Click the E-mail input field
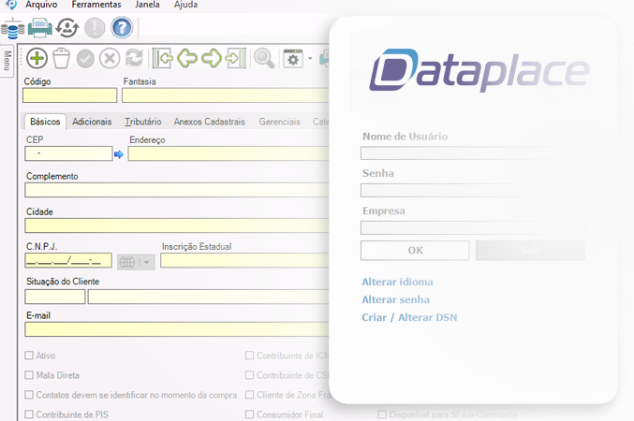The width and height of the screenshot is (634, 421). (177, 329)
